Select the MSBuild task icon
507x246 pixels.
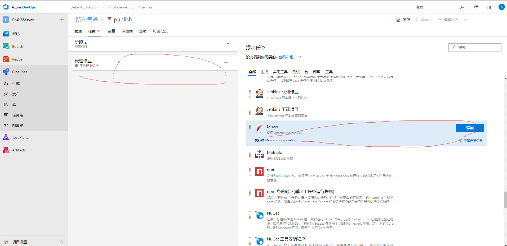pos(259,154)
